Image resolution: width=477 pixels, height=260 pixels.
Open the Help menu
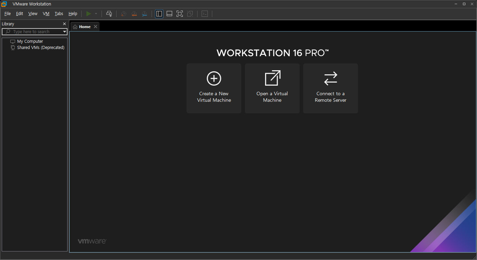(x=73, y=14)
